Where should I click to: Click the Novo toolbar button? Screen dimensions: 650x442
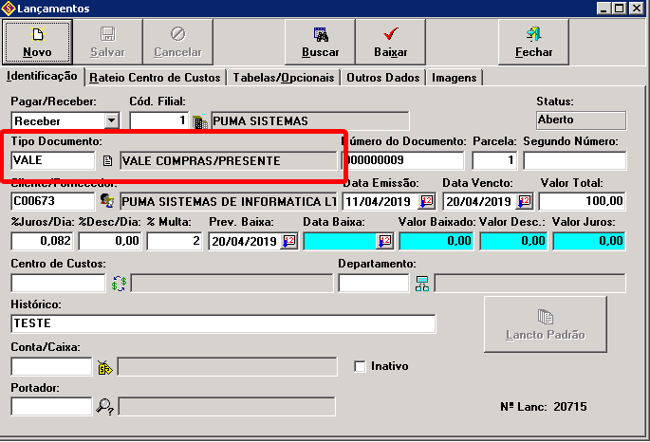38,41
